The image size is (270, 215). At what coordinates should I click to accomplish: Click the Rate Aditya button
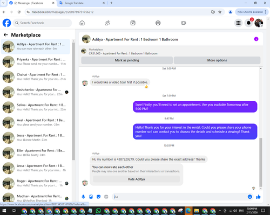click(x=136, y=179)
